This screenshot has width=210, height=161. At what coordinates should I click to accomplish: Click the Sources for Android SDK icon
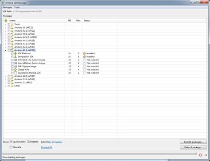(x=16, y=73)
